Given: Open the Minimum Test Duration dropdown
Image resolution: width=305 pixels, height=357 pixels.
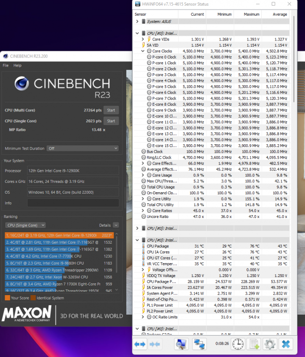Looking at the screenshot, I should coord(83,149).
